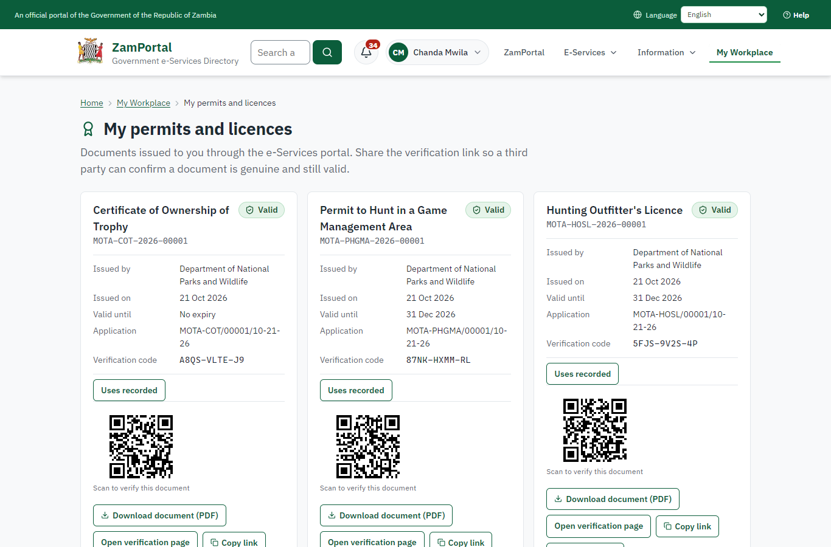Click Valid badge on Permit to Hunt card

[489, 210]
